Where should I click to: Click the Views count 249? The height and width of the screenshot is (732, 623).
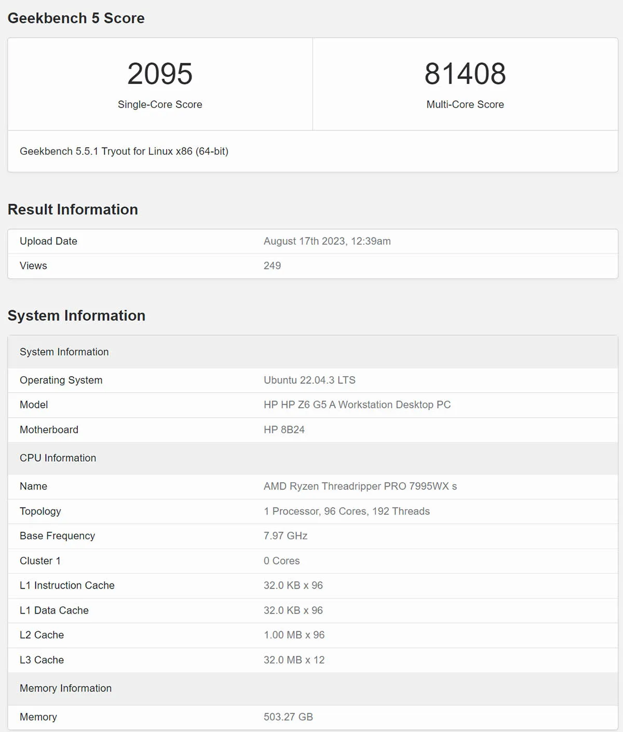click(x=272, y=265)
